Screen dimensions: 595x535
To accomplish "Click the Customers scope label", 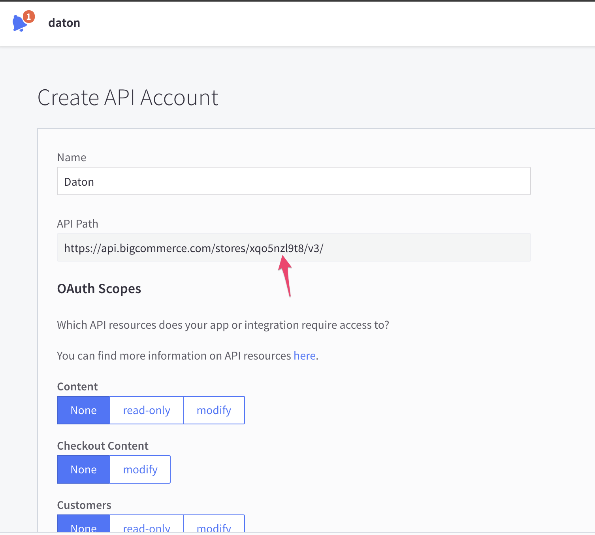I will coord(84,505).
